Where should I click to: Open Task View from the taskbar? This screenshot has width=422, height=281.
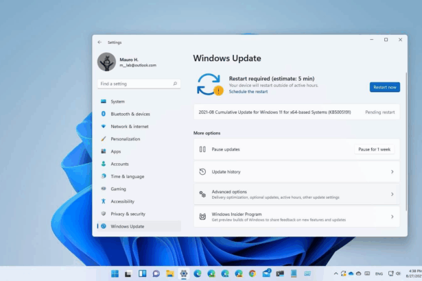pos(128,273)
